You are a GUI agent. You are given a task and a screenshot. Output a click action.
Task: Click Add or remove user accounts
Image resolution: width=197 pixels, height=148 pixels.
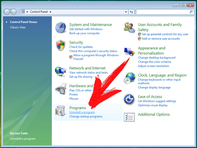(x=161, y=38)
